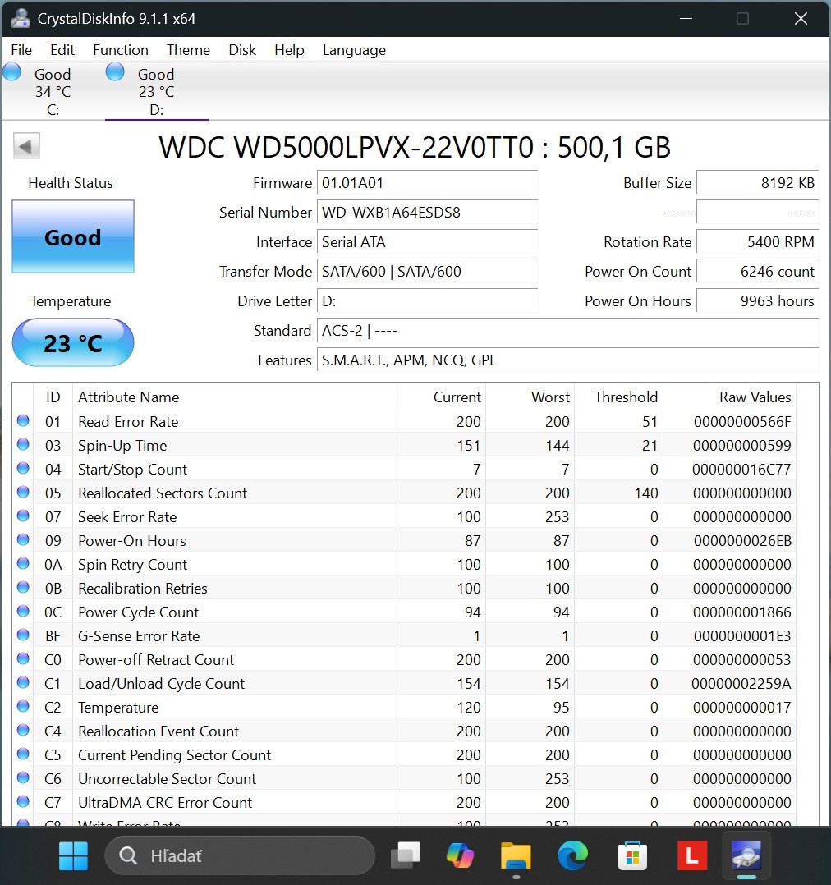Open the Help menu
The height and width of the screenshot is (885, 831).
[x=289, y=50]
